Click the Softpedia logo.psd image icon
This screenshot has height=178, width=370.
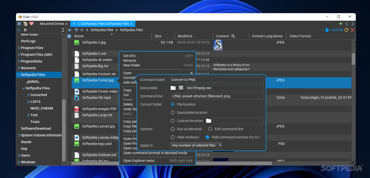(77, 144)
